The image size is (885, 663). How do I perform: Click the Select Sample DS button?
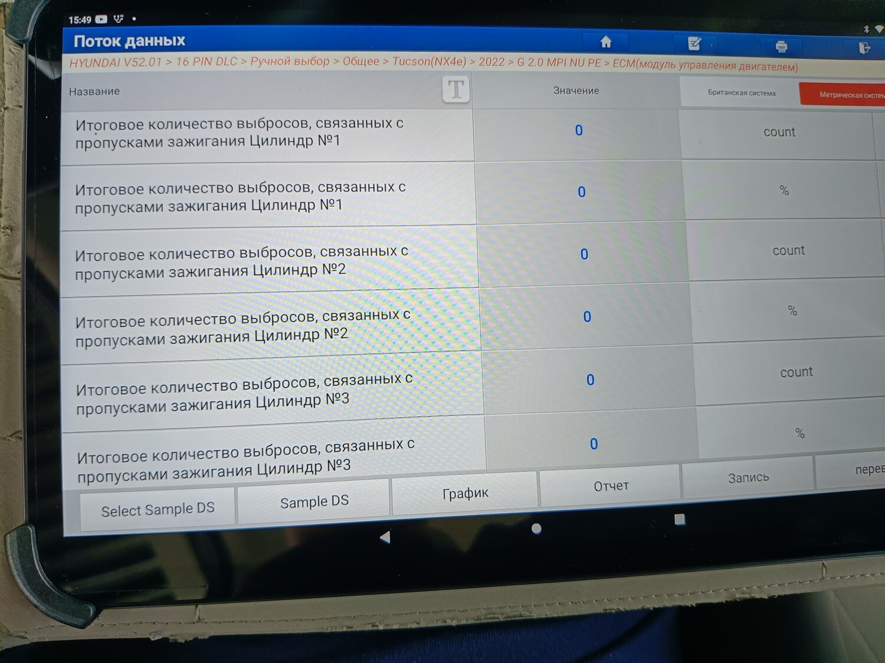(x=158, y=509)
